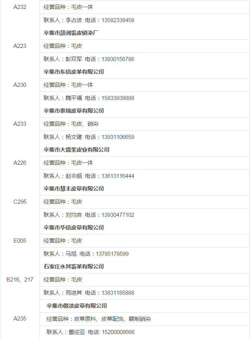Viewport: 250px width, 340px height.
Task: Click company name 辛集市泰瑞皮草有限公司
Action: click(x=74, y=111)
